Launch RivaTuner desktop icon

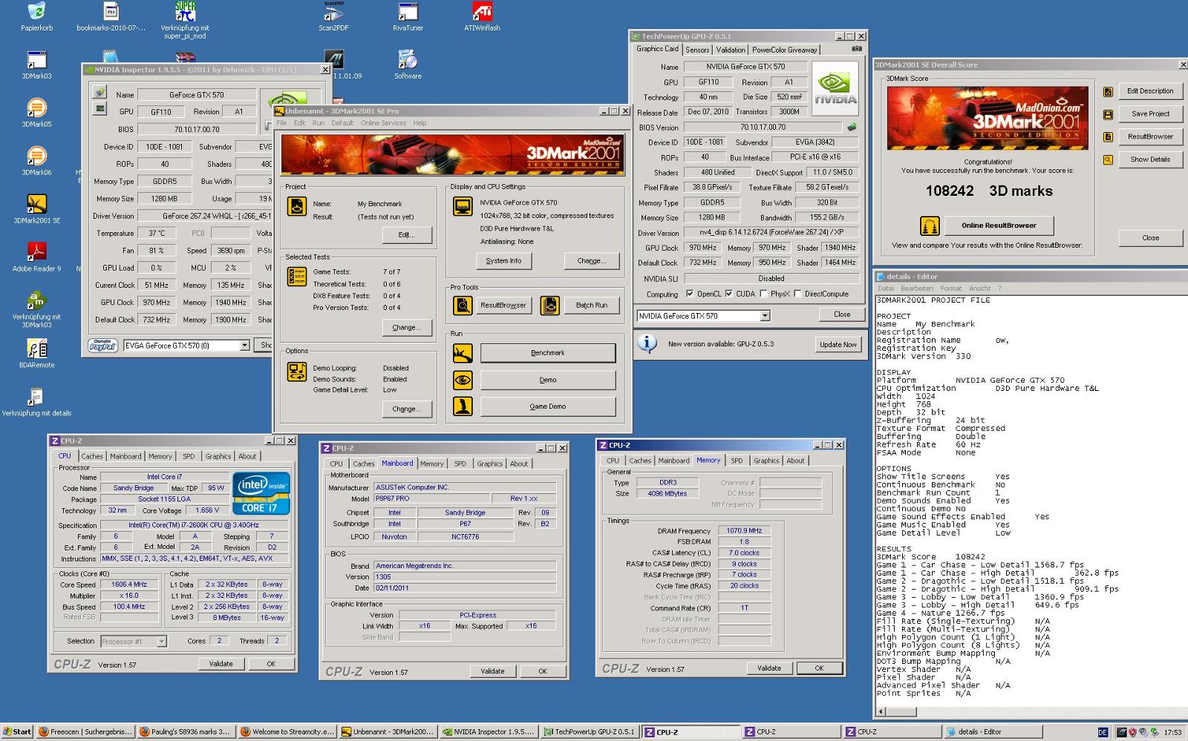coord(408,13)
